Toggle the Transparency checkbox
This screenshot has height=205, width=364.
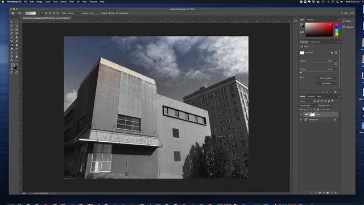pos(117,13)
